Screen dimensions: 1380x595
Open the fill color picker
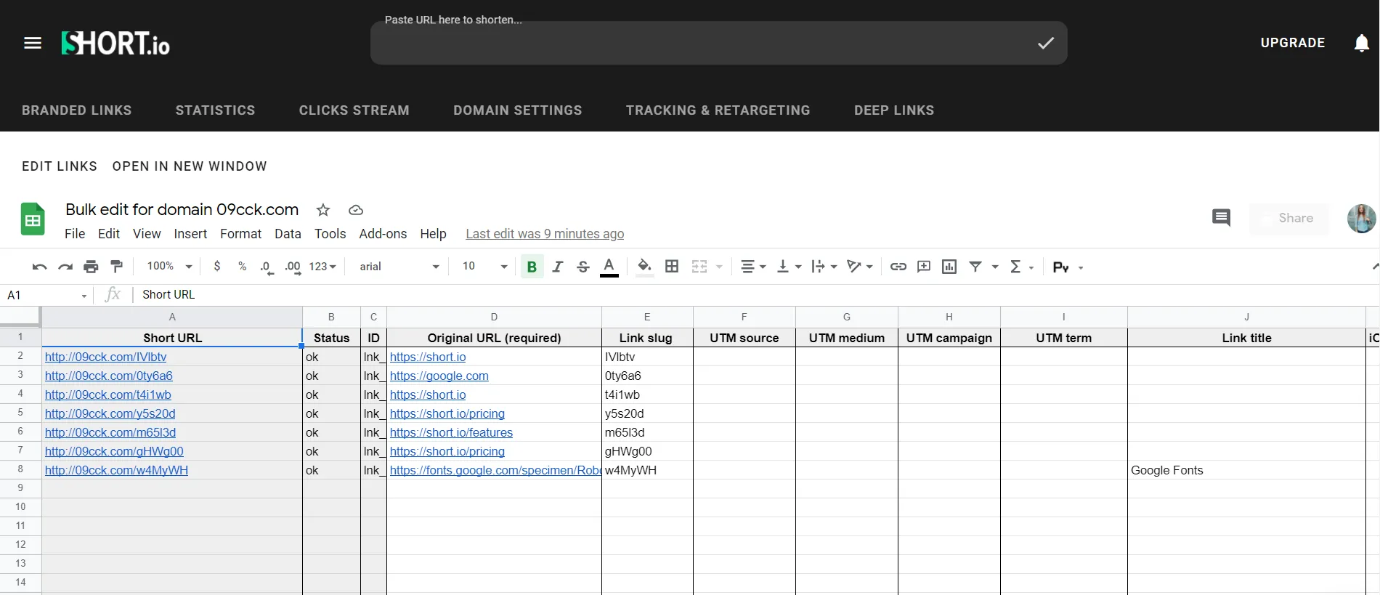644,267
